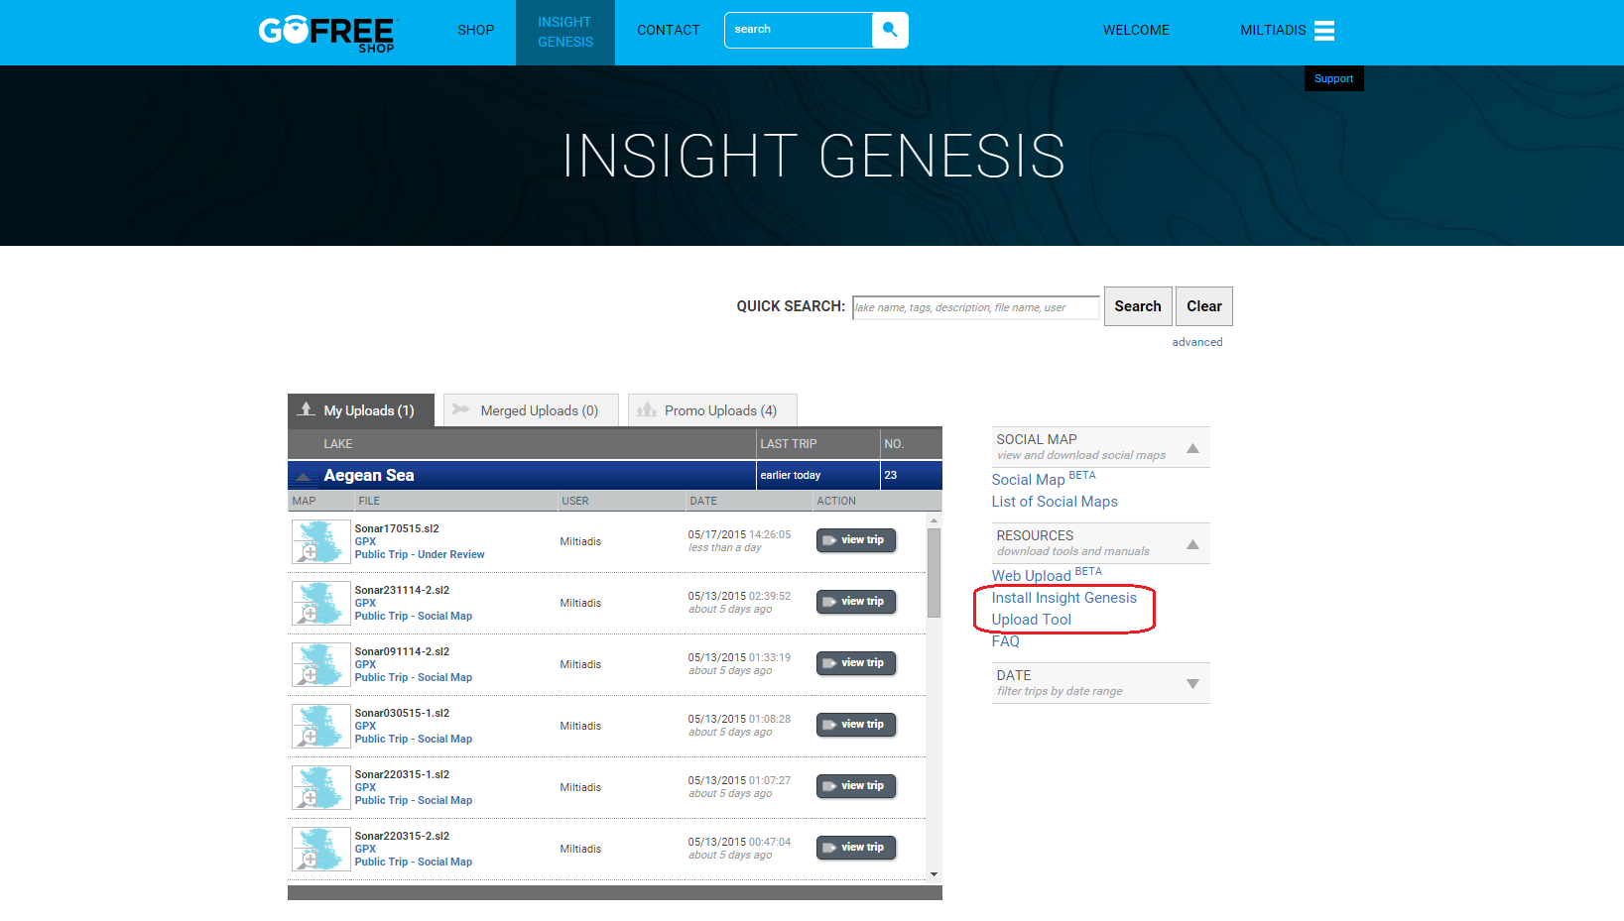Image resolution: width=1624 pixels, height=921 pixels.
Task: Open map thumbnail for Sonar170515.sl2
Action: [x=320, y=541]
